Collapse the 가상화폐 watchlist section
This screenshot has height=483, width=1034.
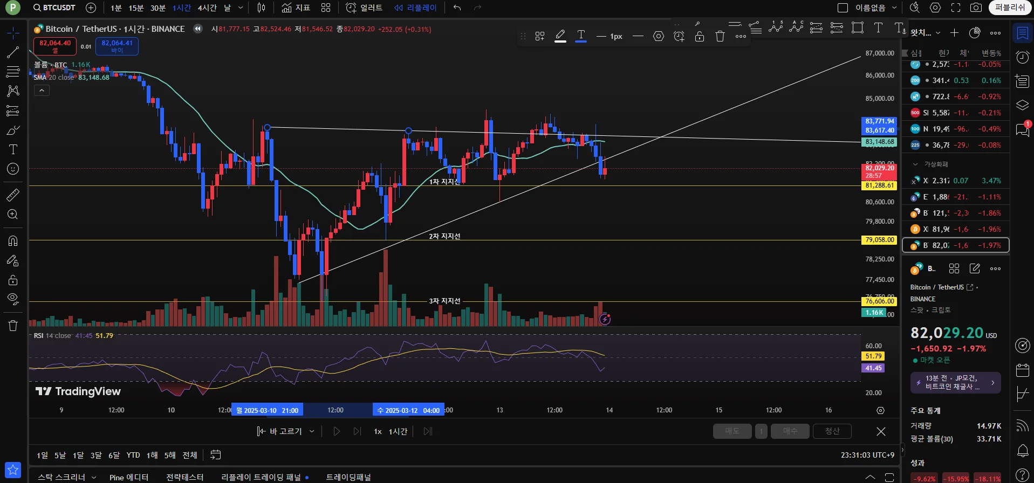point(915,164)
